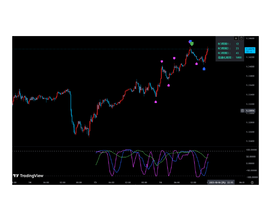
Task: Click the 14 date label on time axis
Action: 30,182
